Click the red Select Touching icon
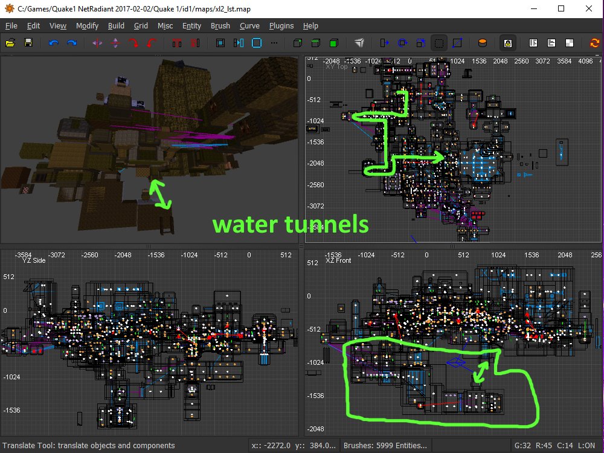The width and height of the screenshot is (604, 453). click(x=177, y=43)
